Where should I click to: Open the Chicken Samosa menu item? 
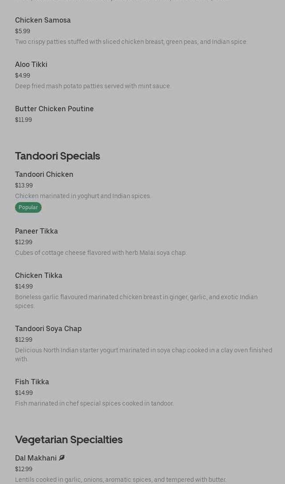click(43, 20)
